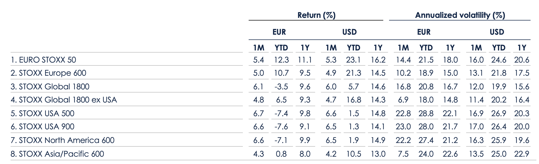The height and width of the screenshot is (164, 539).
Task: Select the USD header under Return
Action: (349, 32)
